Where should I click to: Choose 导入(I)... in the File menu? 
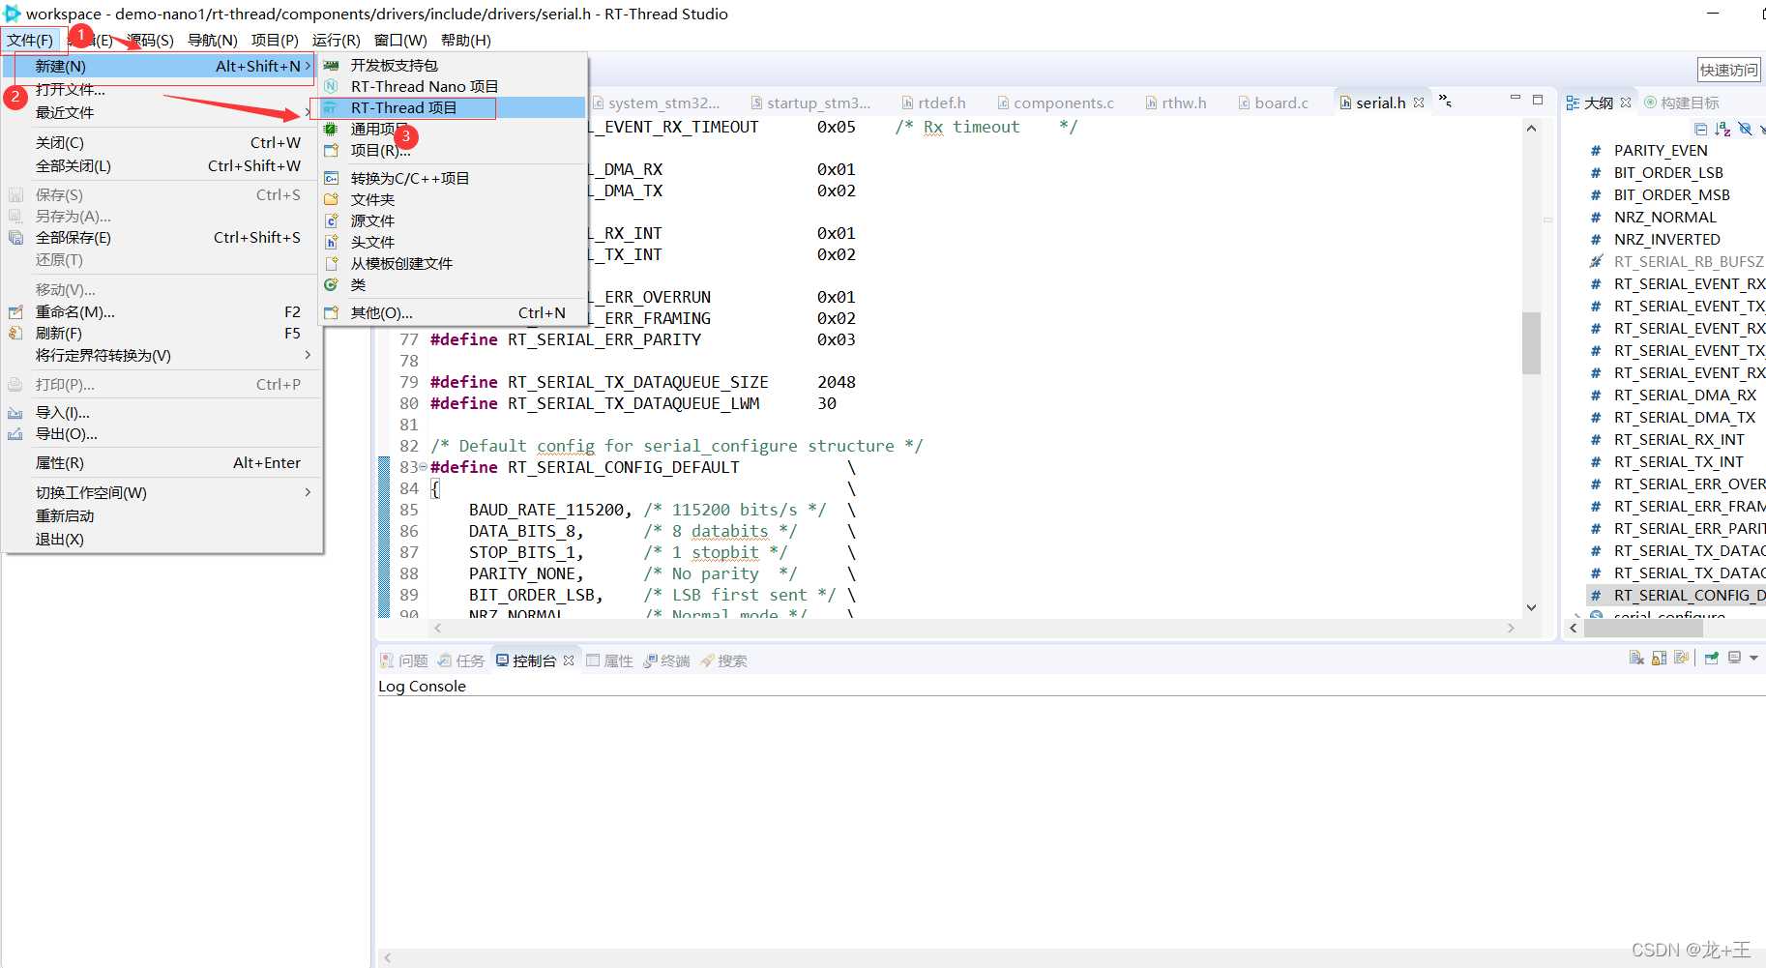(x=162, y=412)
